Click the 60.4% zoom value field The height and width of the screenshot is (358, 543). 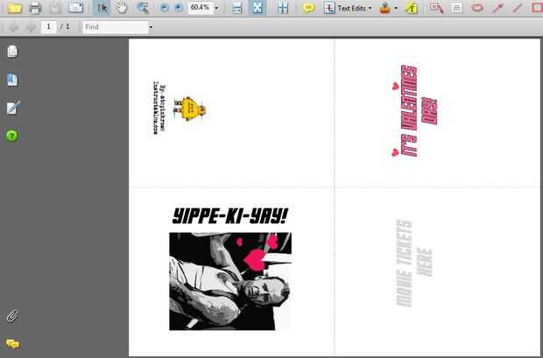click(201, 7)
